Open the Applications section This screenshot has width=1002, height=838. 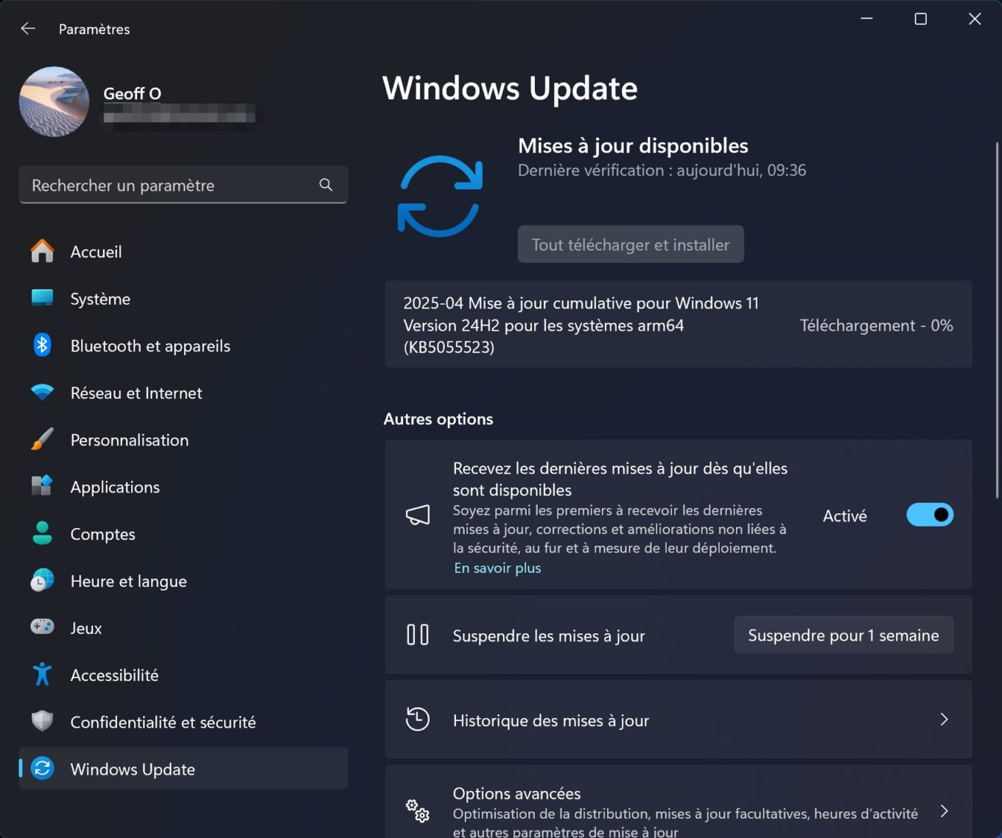pyautogui.click(x=183, y=487)
